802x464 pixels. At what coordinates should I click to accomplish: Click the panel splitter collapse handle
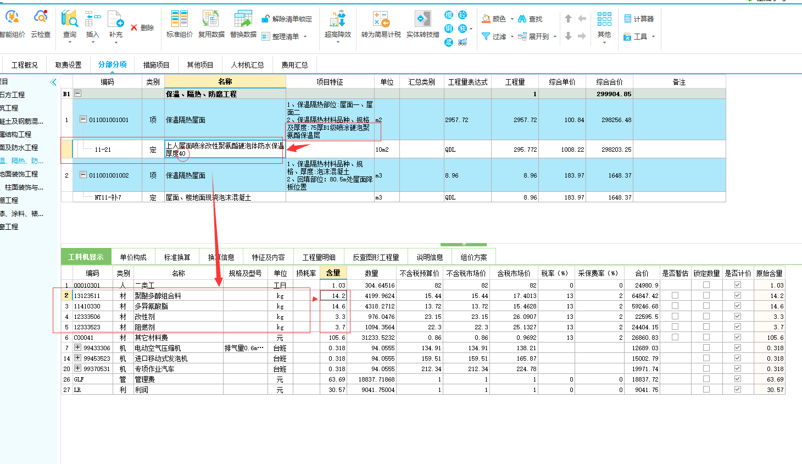coord(464,244)
